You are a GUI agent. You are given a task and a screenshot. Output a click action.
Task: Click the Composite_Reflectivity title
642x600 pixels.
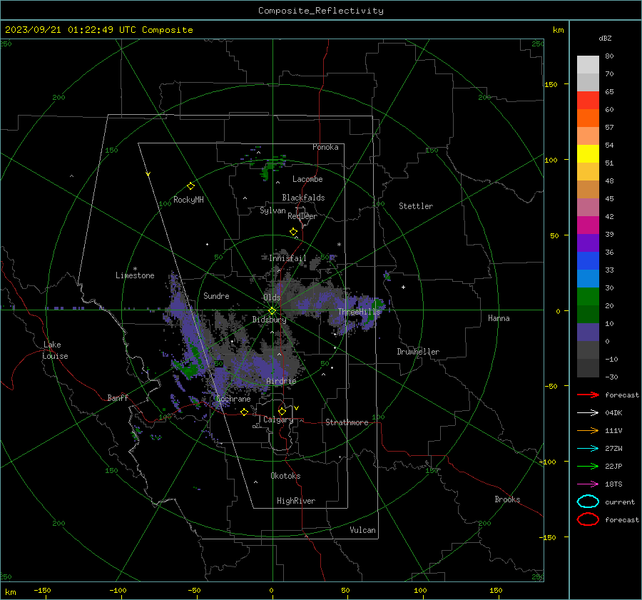click(x=321, y=11)
